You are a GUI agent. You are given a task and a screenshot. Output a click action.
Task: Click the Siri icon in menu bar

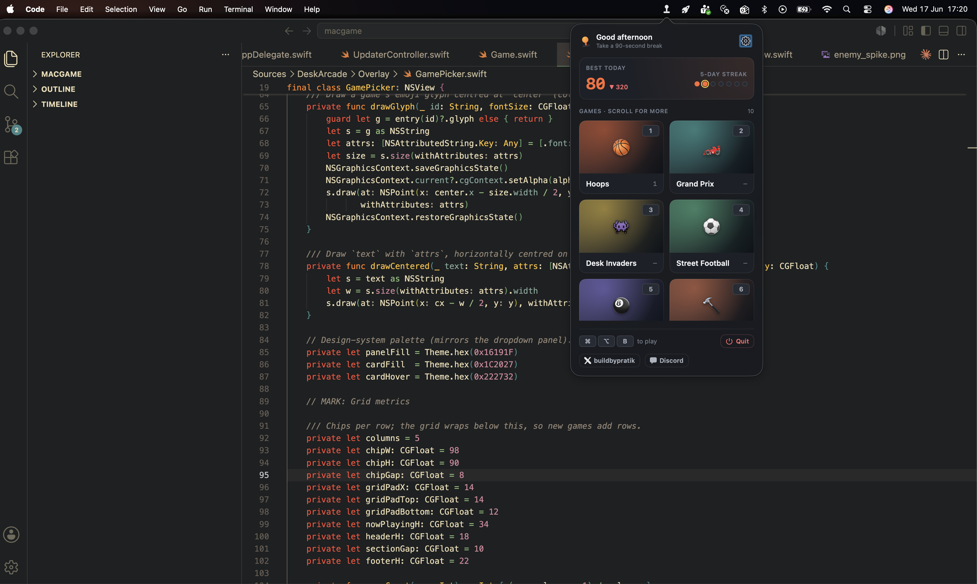[x=888, y=9]
